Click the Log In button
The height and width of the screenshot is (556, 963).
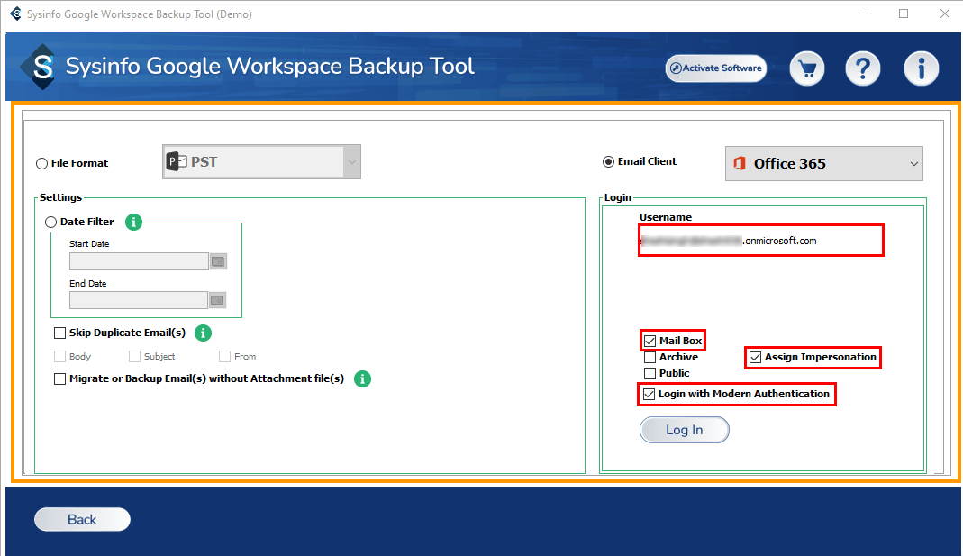click(x=684, y=430)
